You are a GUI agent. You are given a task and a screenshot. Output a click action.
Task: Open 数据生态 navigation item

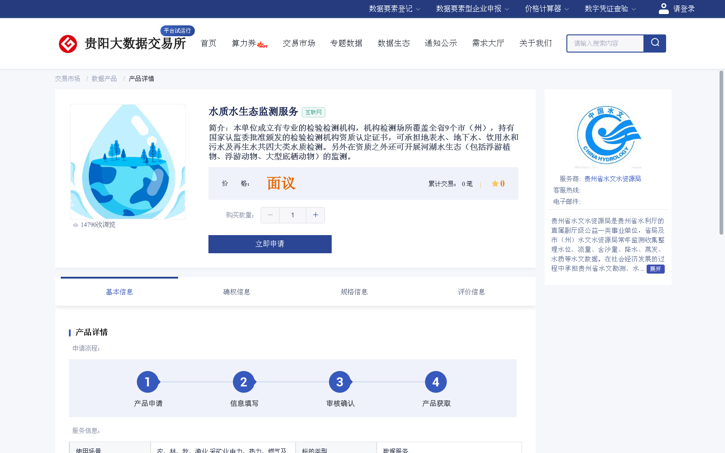394,43
